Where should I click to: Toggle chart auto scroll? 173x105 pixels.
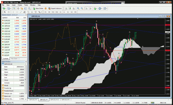tap(87, 8)
